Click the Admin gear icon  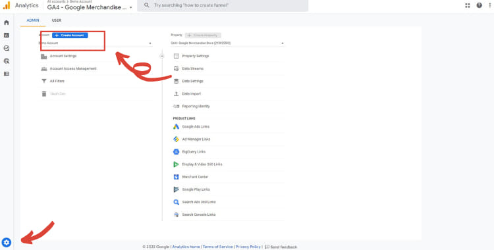7,243
